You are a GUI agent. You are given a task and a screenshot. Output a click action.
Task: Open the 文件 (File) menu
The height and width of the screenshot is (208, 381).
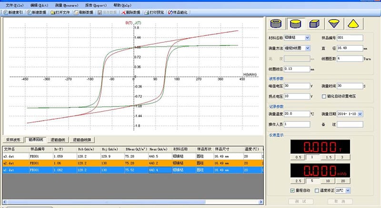coord(15,5)
